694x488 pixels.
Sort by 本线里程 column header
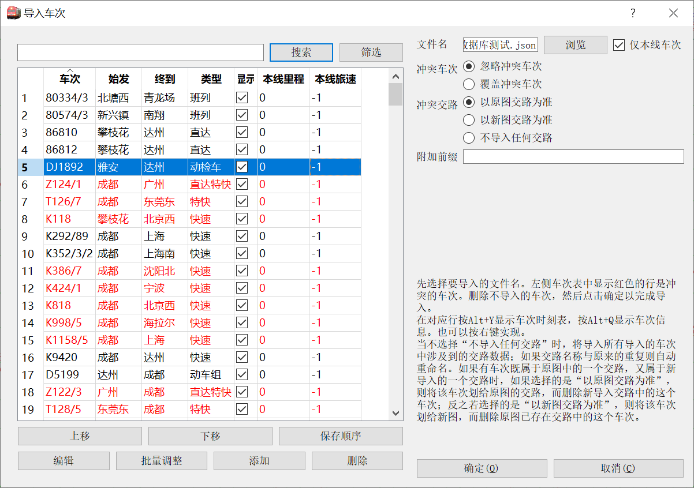(283, 79)
